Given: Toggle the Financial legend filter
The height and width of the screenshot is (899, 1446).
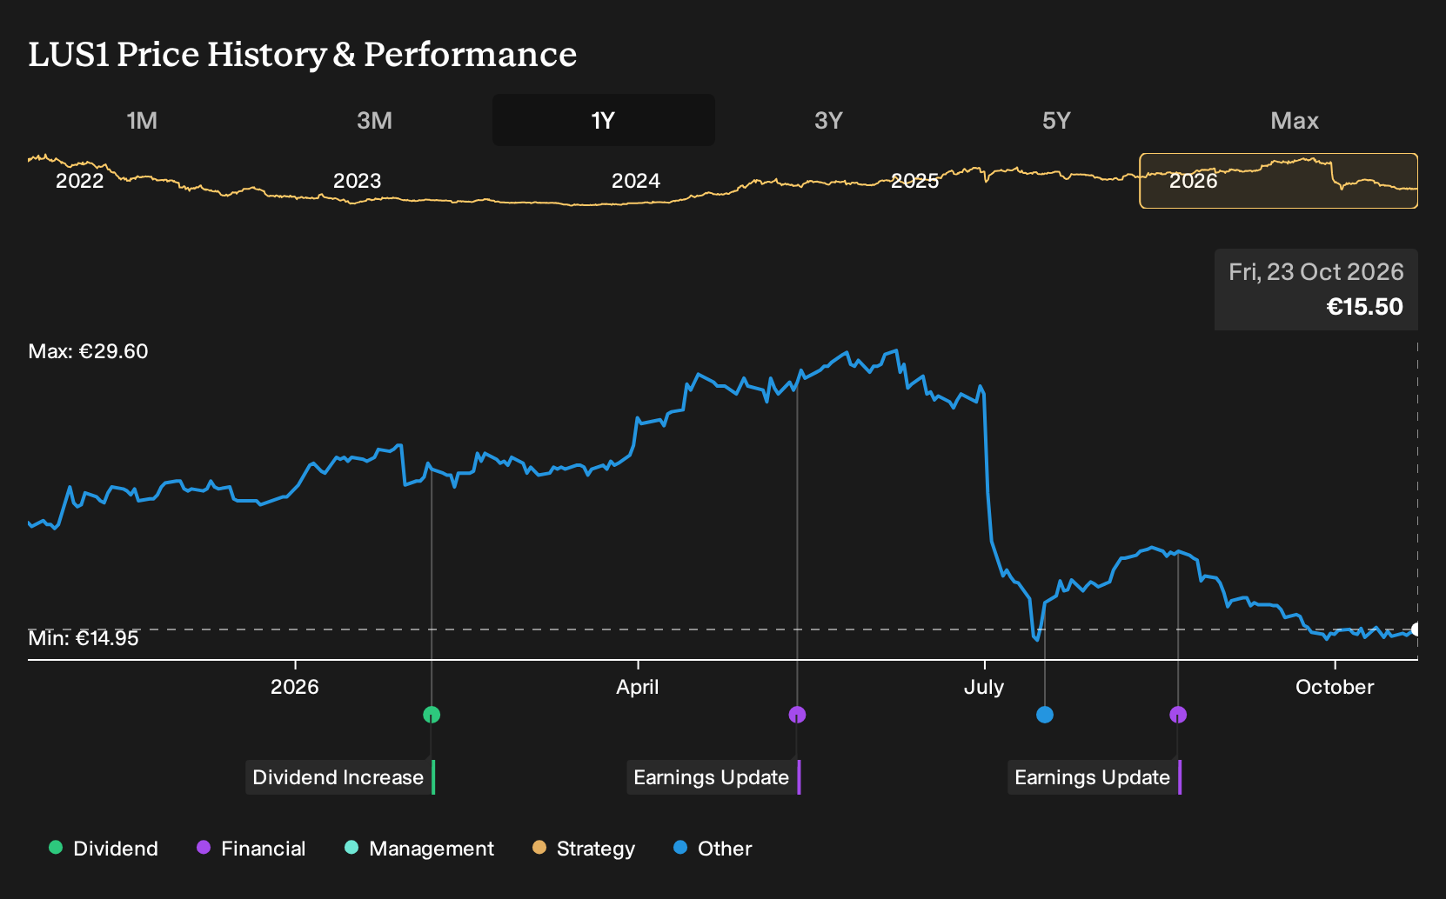Looking at the screenshot, I should point(251,849).
